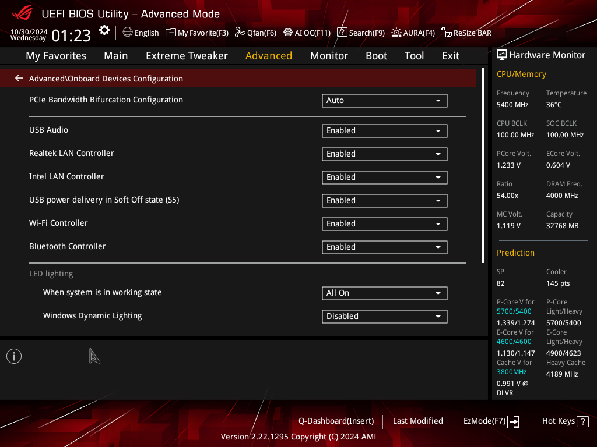Open Q-Dashboard(Insert)
The image size is (597, 447).
tap(336, 421)
